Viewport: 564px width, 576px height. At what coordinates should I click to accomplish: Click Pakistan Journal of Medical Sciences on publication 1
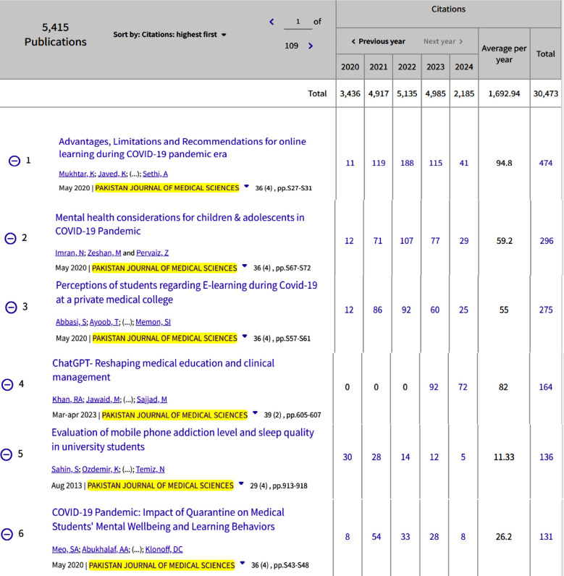(x=167, y=188)
